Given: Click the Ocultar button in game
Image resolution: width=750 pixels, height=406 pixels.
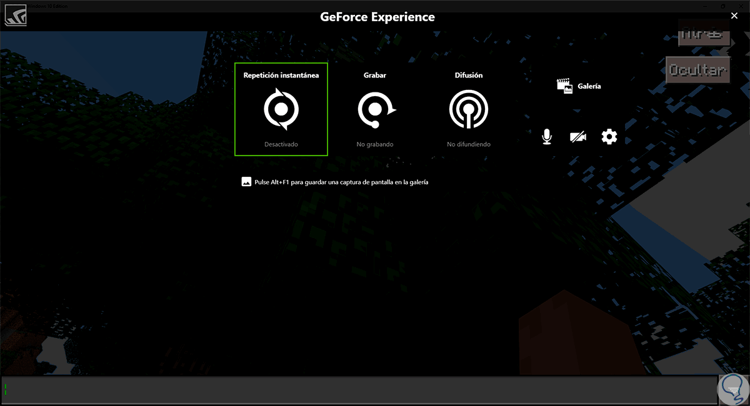Looking at the screenshot, I should coord(698,70).
